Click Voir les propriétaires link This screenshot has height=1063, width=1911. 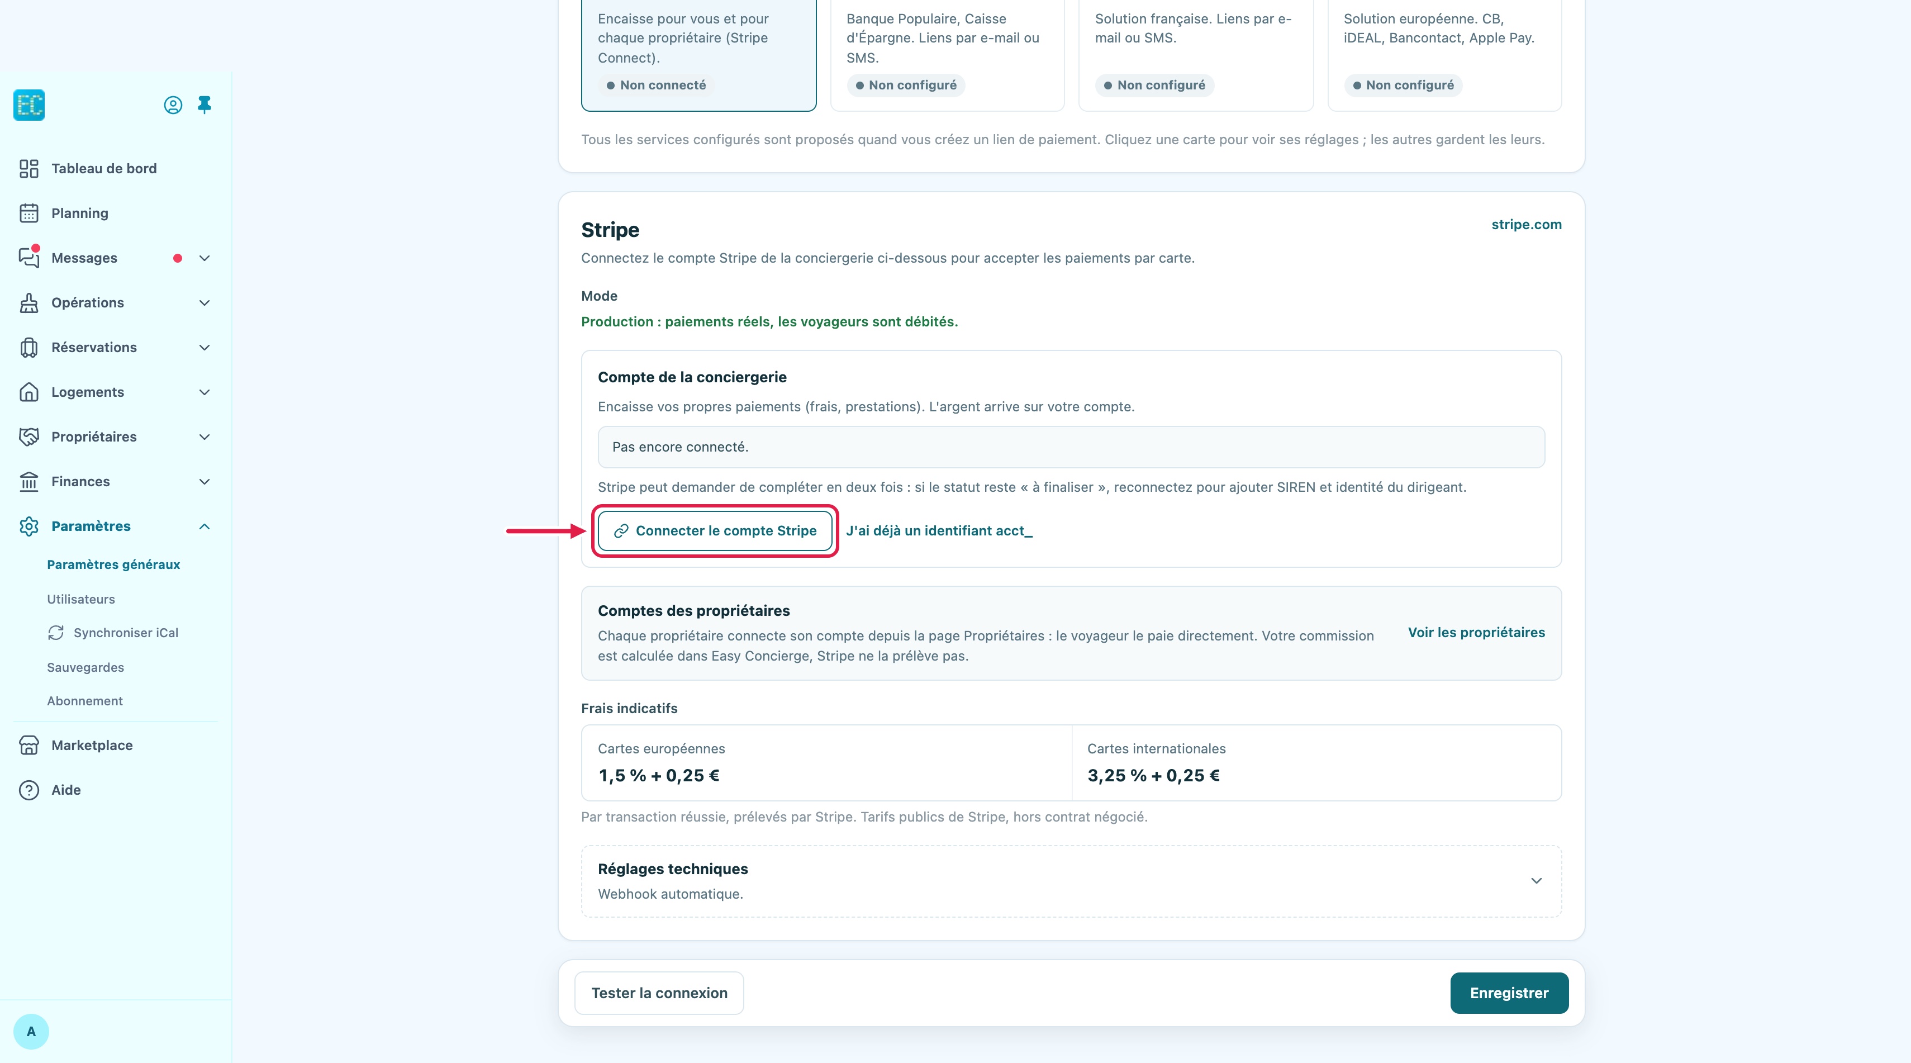pos(1476,632)
